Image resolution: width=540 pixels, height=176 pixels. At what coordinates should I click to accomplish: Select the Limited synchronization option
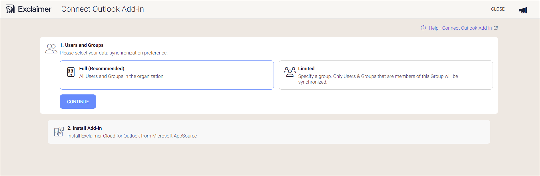pyautogui.click(x=386, y=75)
